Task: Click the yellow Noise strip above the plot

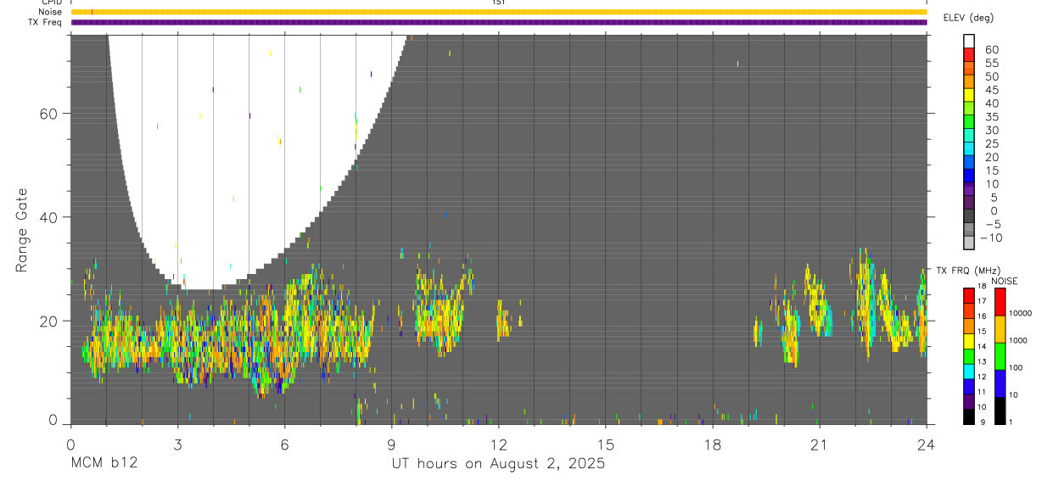Action: tap(499, 12)
